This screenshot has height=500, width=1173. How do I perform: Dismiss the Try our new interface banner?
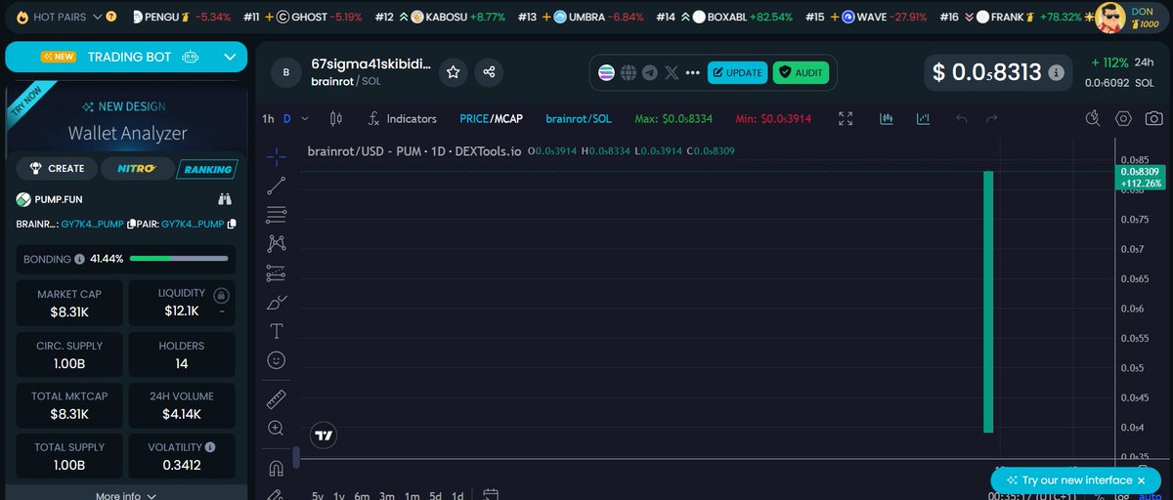(1141, 480)
